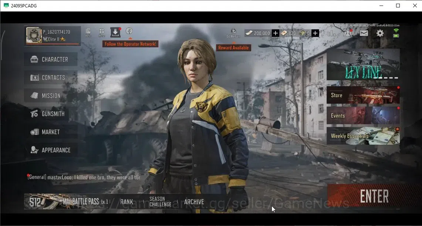Open the More grid icon
Image resolution: width=422 pixels, height=226 pixels.
point(102,32)
